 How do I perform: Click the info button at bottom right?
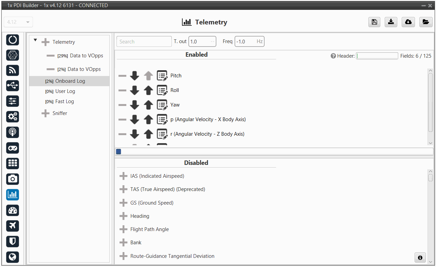click(420, 258)
